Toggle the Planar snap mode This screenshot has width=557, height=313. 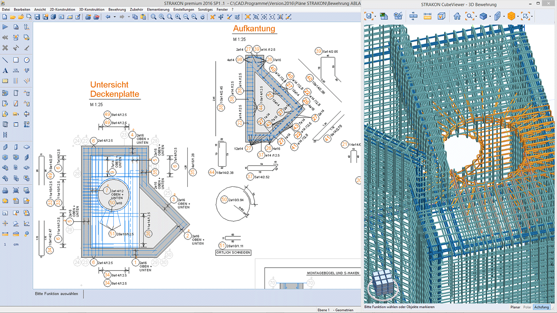tap(515, 307)
